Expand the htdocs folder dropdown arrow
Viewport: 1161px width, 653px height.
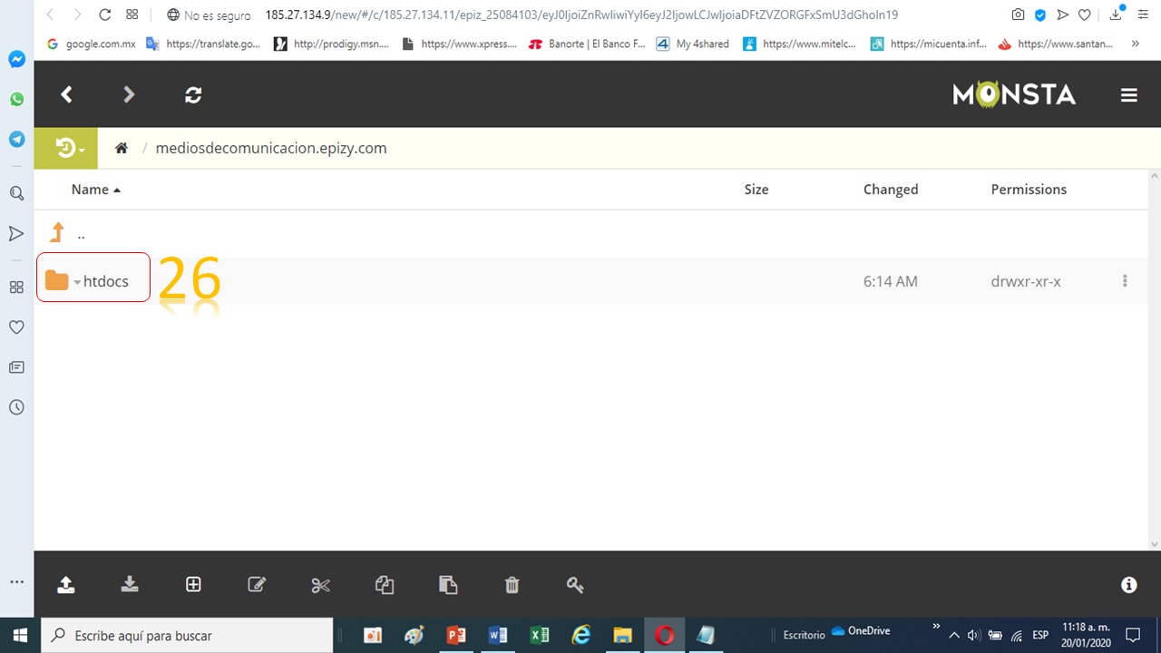click(77, 282)
